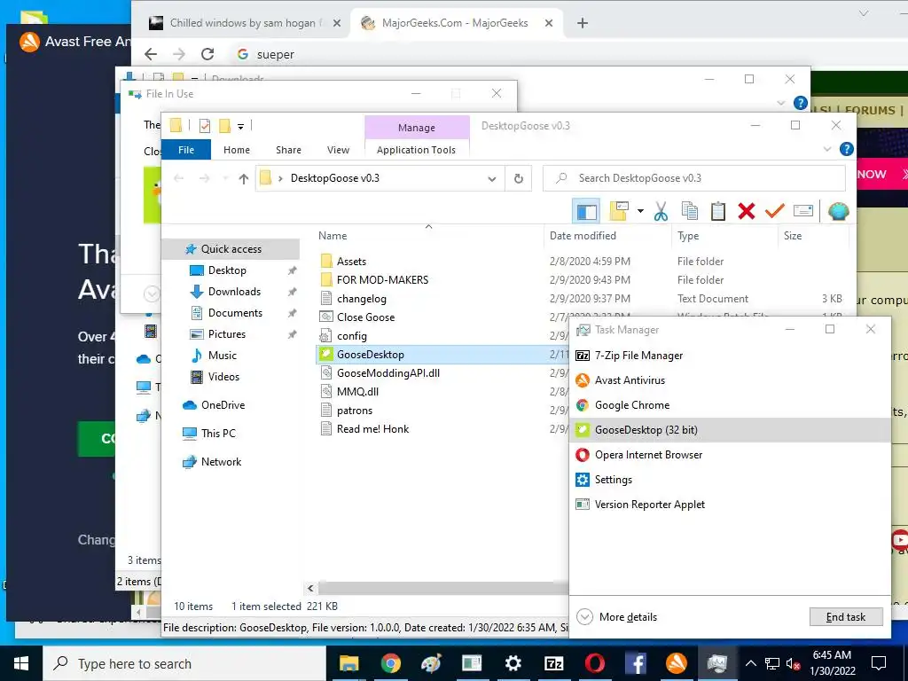The image size is (908, 681).
Task: Show hidden tray icons chevron
Action: (750, 663)
